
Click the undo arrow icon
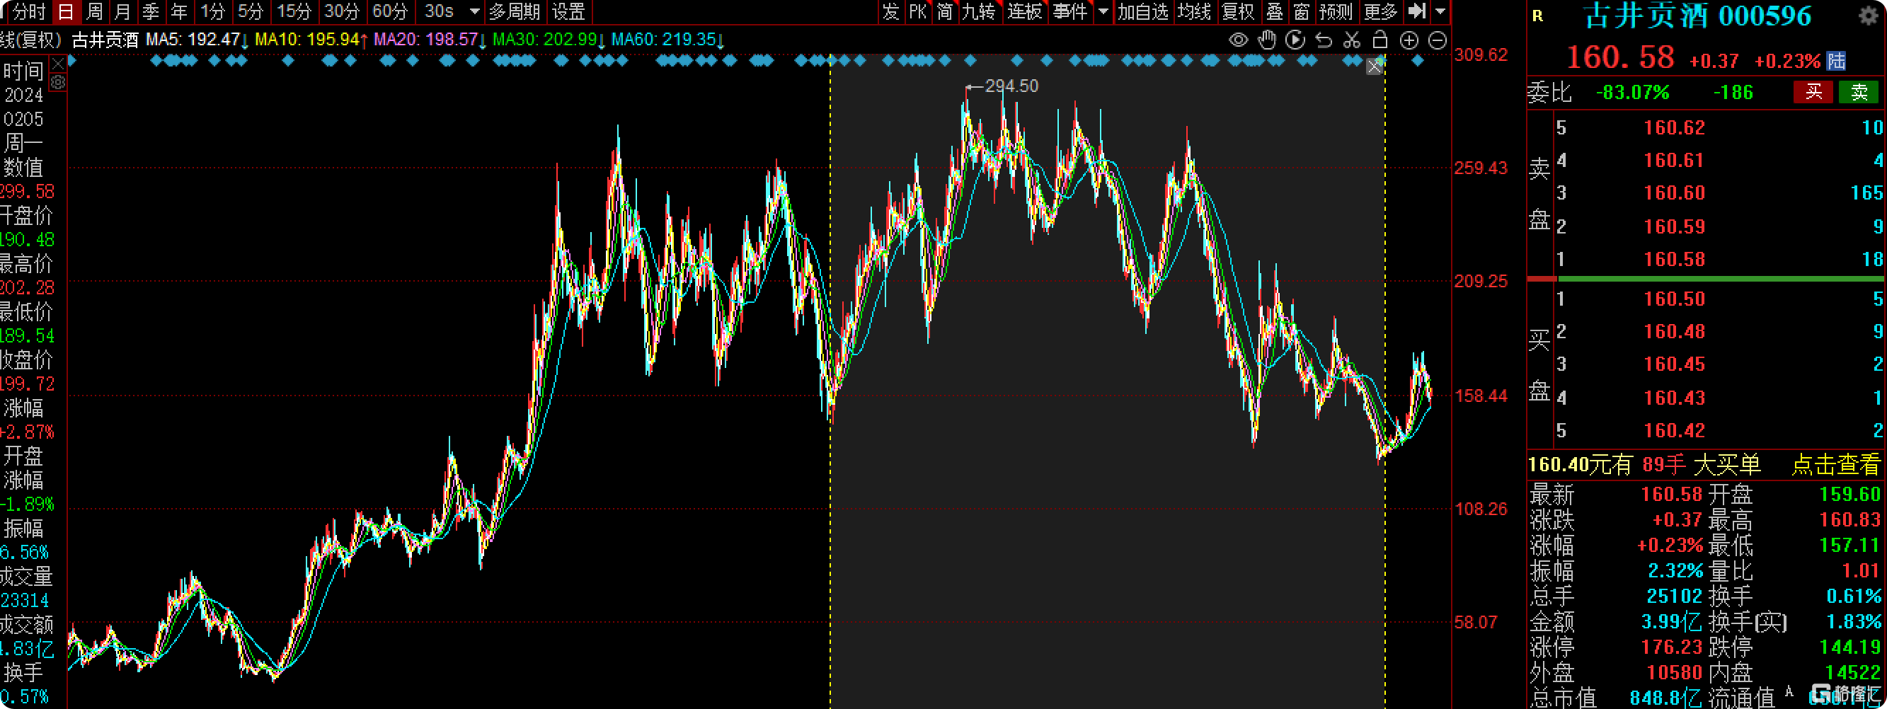1324,40
